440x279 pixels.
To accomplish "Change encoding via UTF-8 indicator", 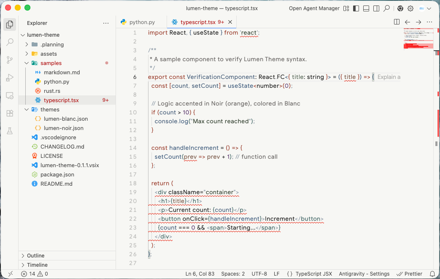I will click(x=259, y=274).
